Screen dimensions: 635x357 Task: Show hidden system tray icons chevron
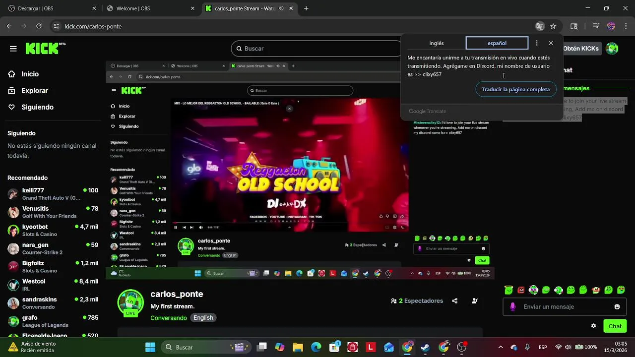pos(500,347)
